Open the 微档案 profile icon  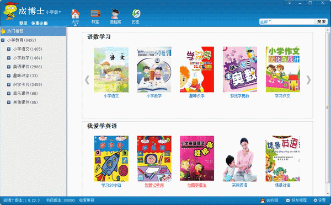click(x=115, y=14)
